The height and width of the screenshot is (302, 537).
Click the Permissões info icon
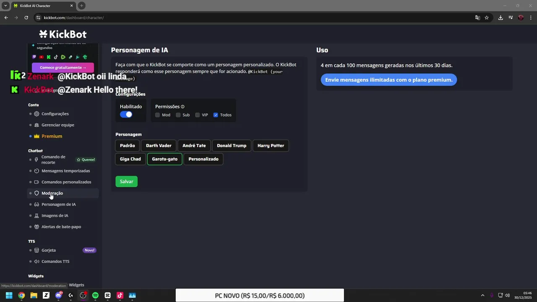182,107
